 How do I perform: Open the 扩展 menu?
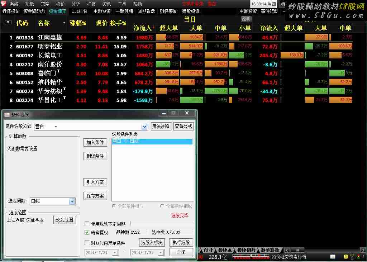point(91,4)
